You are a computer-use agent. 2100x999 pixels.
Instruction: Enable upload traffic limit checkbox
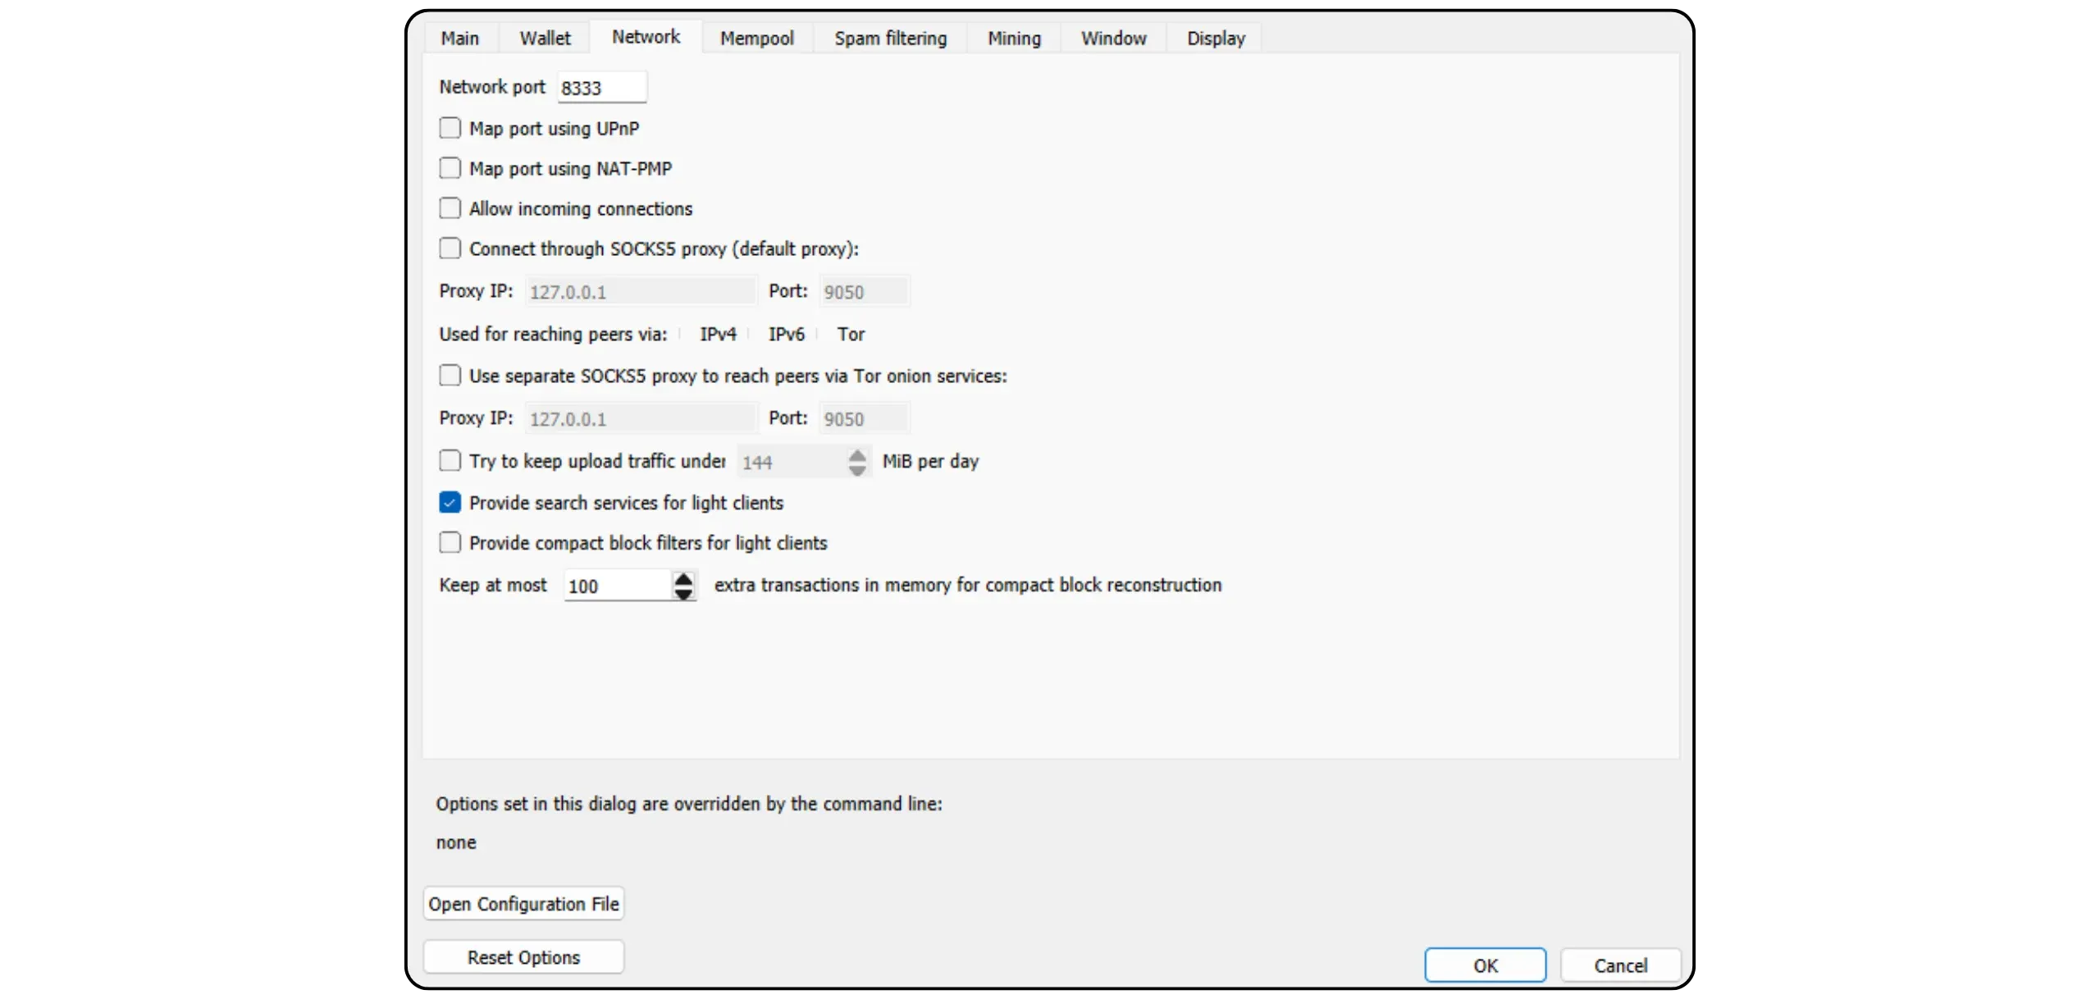click(450, 460)
